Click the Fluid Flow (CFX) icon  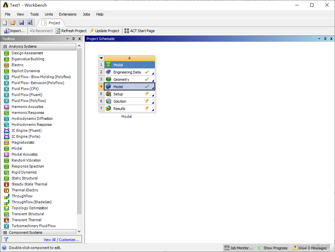(x=6, y=89)
